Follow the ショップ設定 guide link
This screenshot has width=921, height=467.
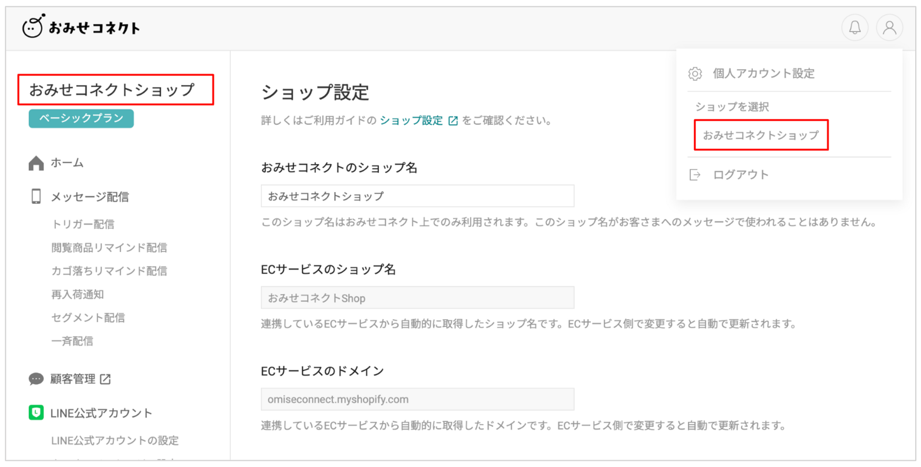[x=411, y=121]
